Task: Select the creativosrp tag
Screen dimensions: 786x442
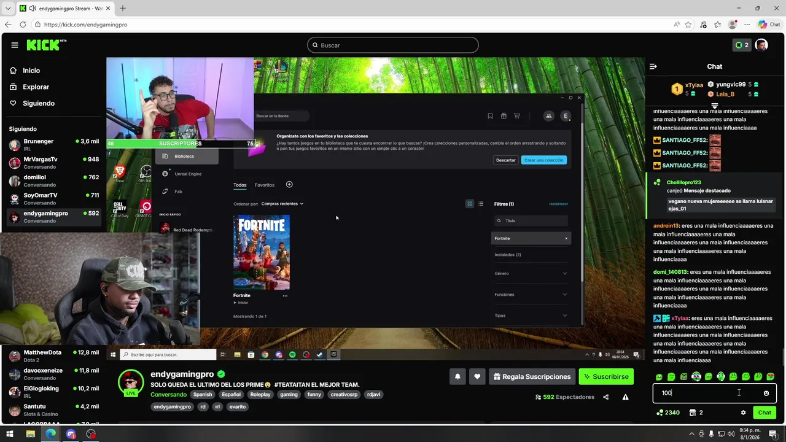Action: tap(344, 395)
